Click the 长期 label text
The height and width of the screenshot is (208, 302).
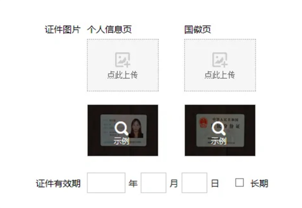259,183
